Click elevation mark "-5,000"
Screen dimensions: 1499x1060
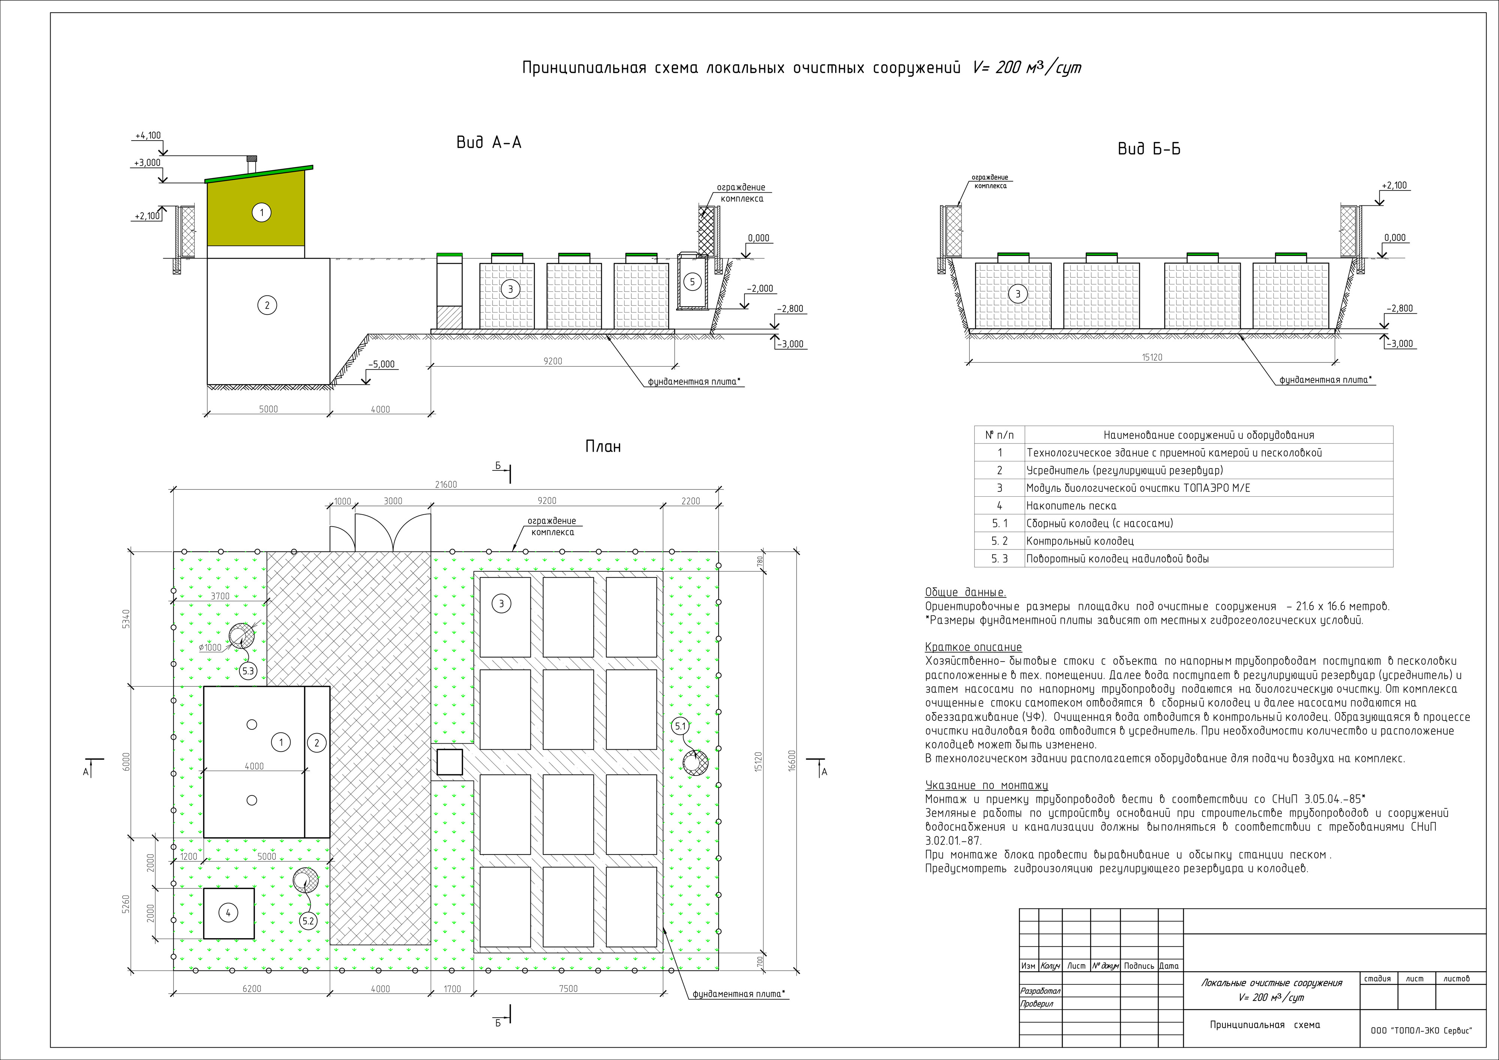(381, 364)
